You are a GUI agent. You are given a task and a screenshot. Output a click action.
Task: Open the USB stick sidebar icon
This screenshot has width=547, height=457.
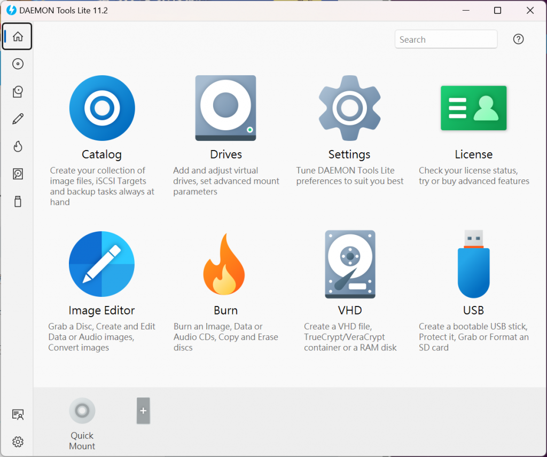pos(18,201)
